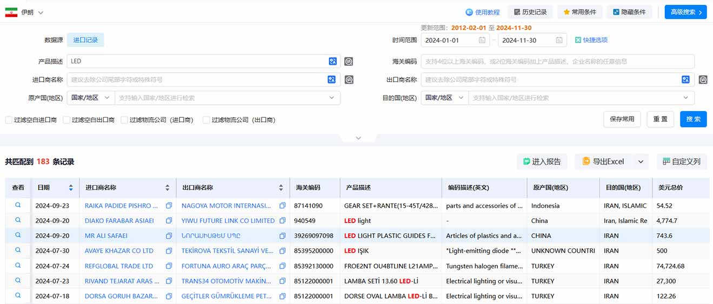This screenshot has height=304, width=713.
Task: View details of DORSA GORUH BAZAR row
Action: click(18, 296)
